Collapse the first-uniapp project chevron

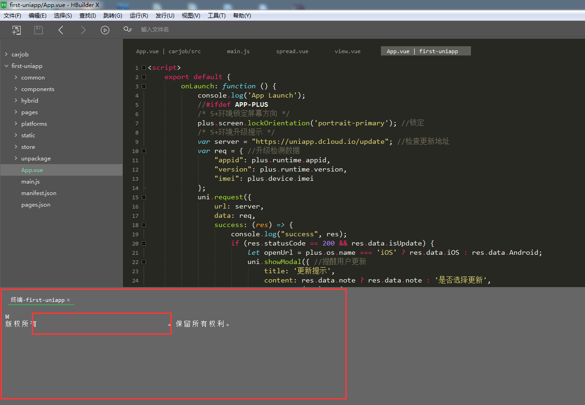tap(6, 66)
